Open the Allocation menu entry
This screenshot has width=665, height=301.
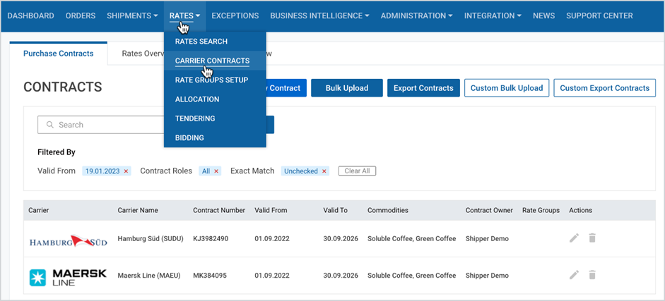pyautogui.click(x=215, y=99)
